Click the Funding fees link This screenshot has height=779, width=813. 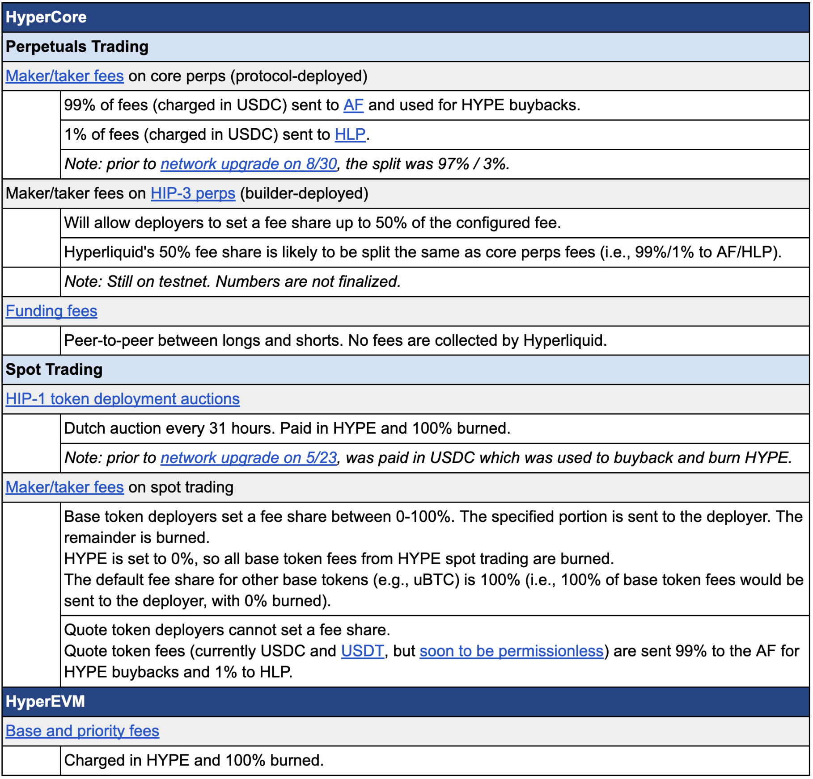(x=51, y=311)
